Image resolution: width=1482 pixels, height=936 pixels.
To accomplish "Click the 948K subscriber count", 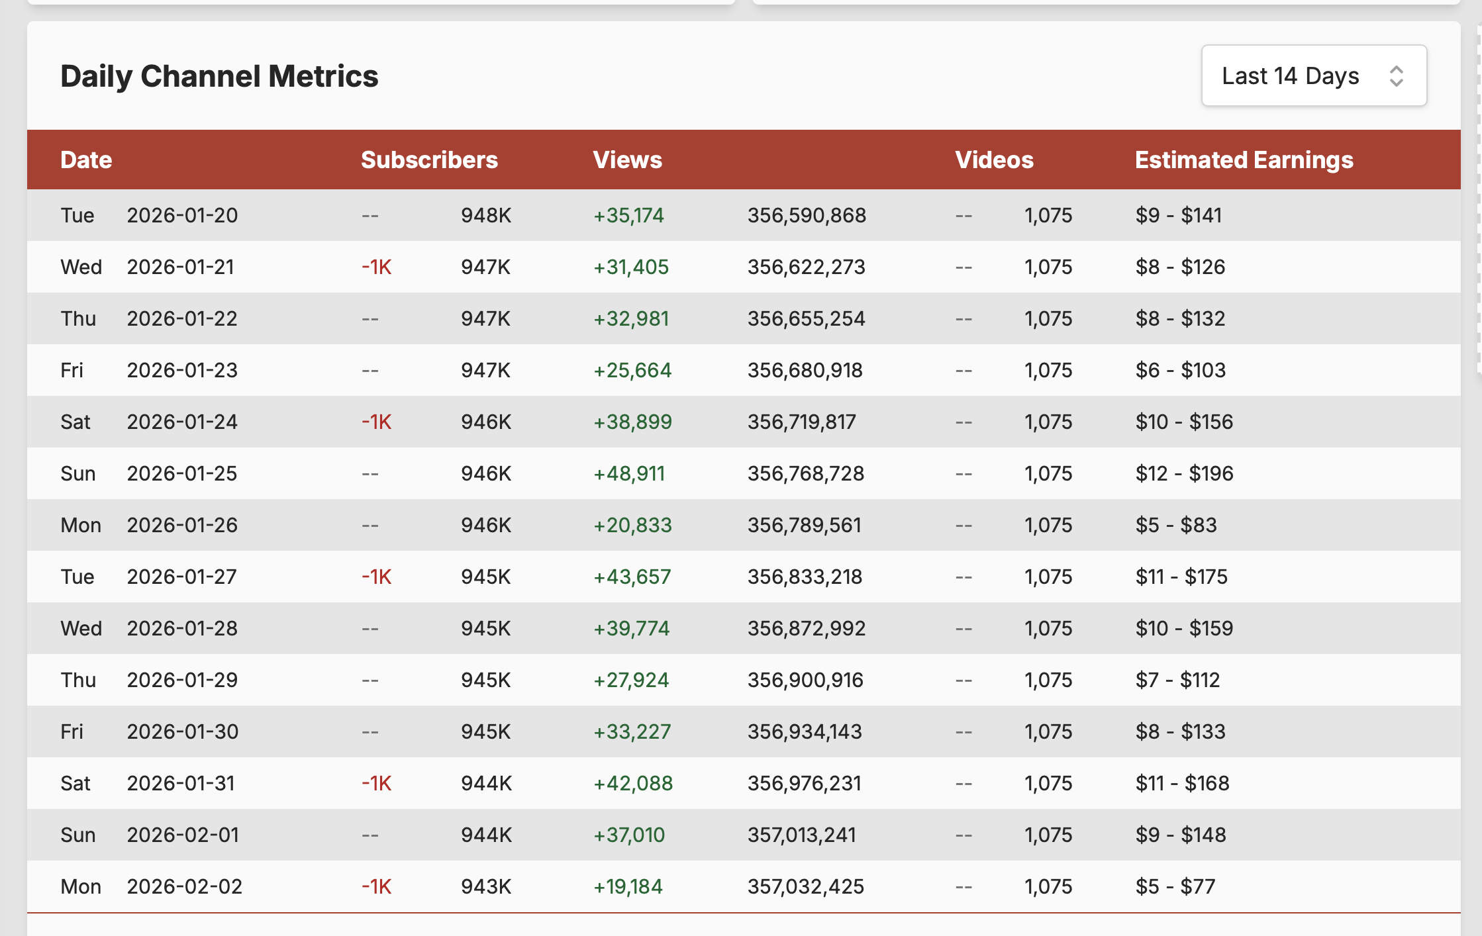I will [486, 215].
